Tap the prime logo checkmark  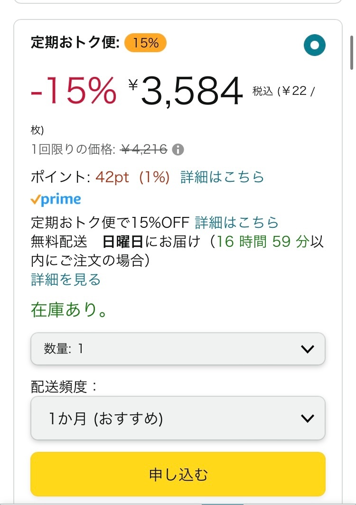tap(36, 200)
